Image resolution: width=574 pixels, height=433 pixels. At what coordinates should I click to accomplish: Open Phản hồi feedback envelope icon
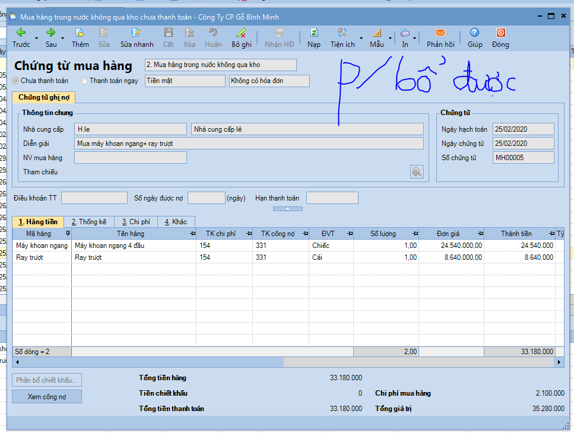point(440,33)
